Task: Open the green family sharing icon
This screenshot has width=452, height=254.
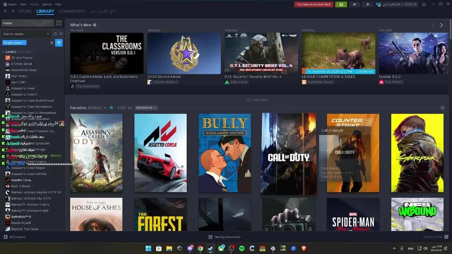Action: click(x=341, y=5)
